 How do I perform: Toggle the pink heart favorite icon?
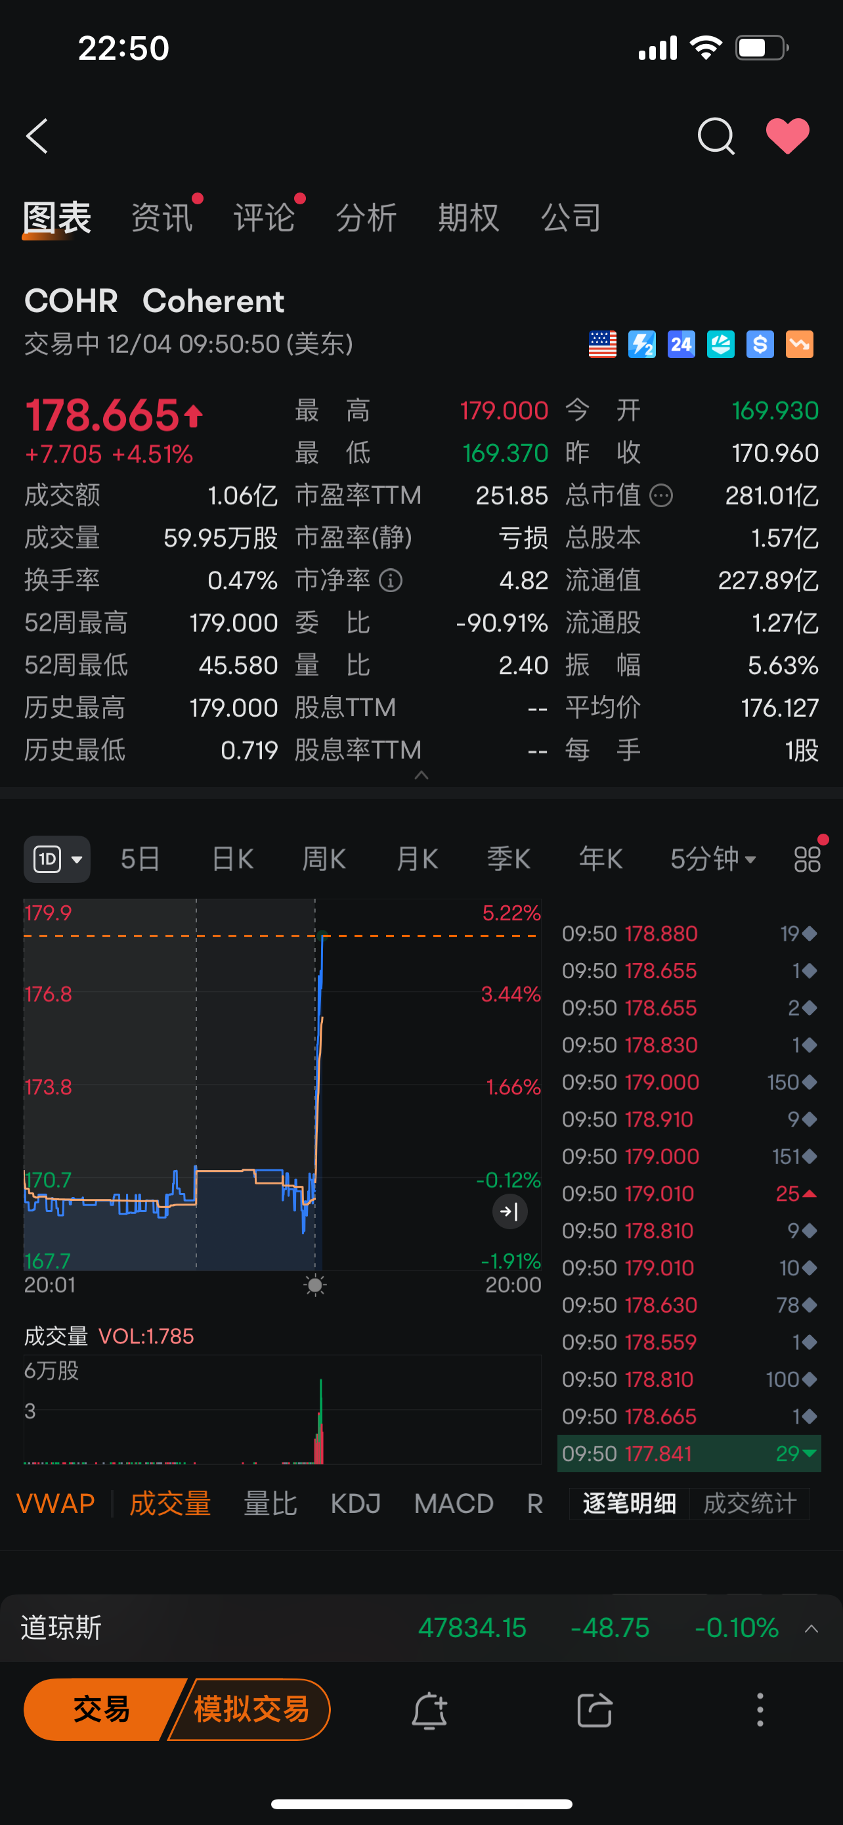coord(788,135)
